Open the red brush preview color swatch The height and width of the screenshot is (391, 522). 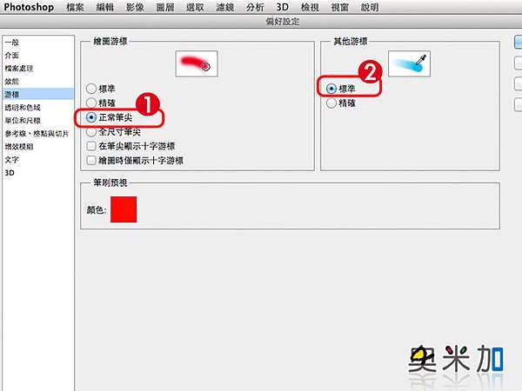[124, 209]
